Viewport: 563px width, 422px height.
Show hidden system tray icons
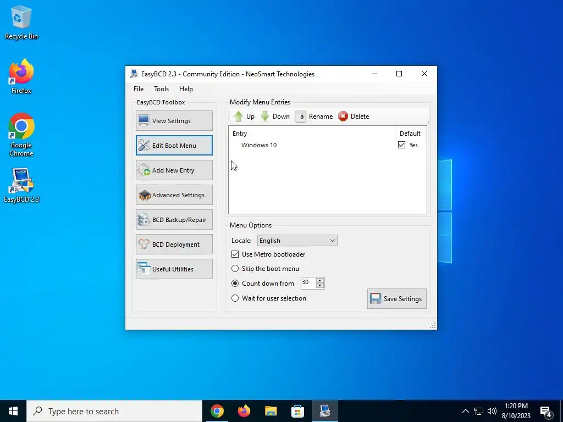tap(465, 411)
